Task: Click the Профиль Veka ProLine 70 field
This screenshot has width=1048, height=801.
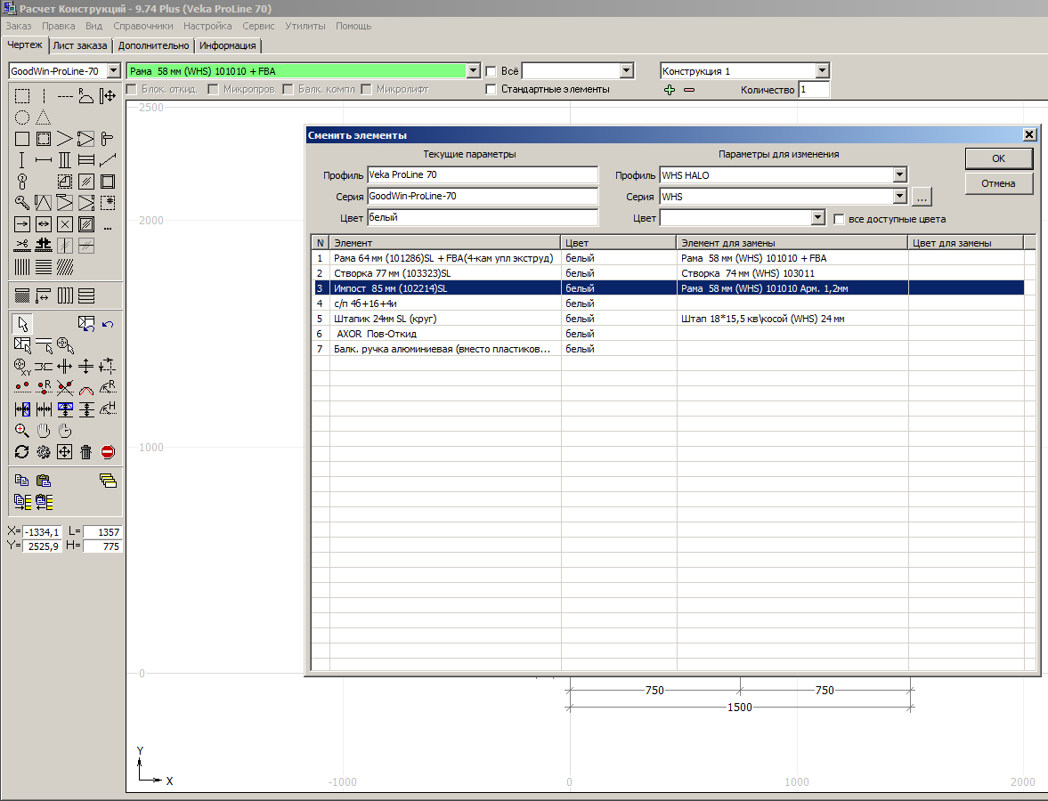Action: point(483,175)
